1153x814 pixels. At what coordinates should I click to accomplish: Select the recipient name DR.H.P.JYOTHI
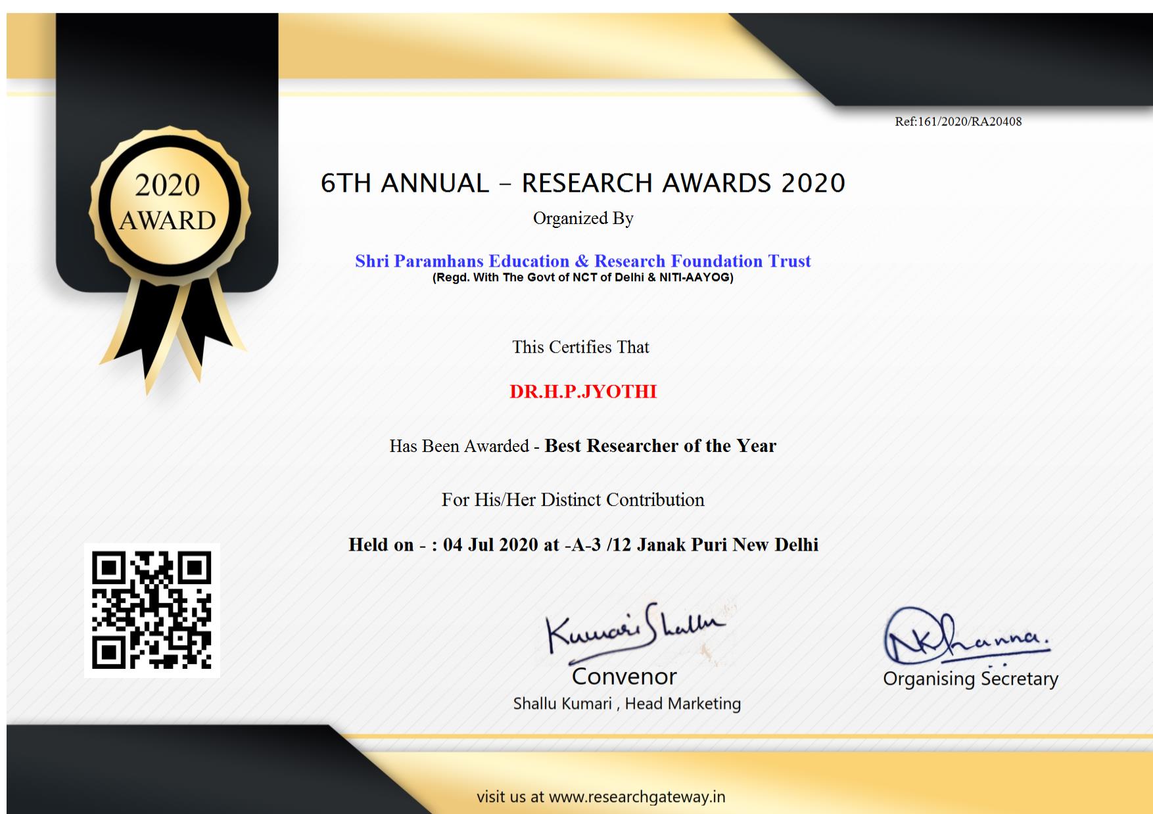tap(582, 392)
